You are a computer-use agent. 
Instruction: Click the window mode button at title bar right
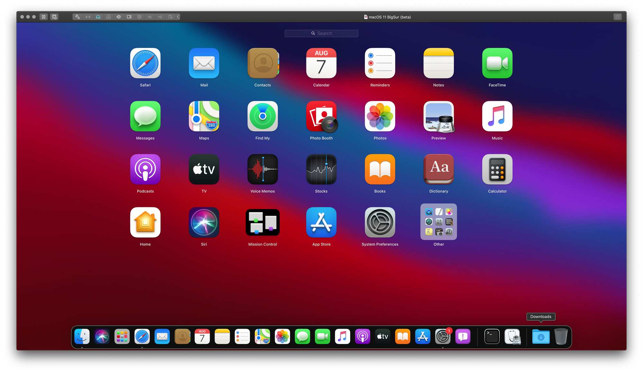coord(617,17)
